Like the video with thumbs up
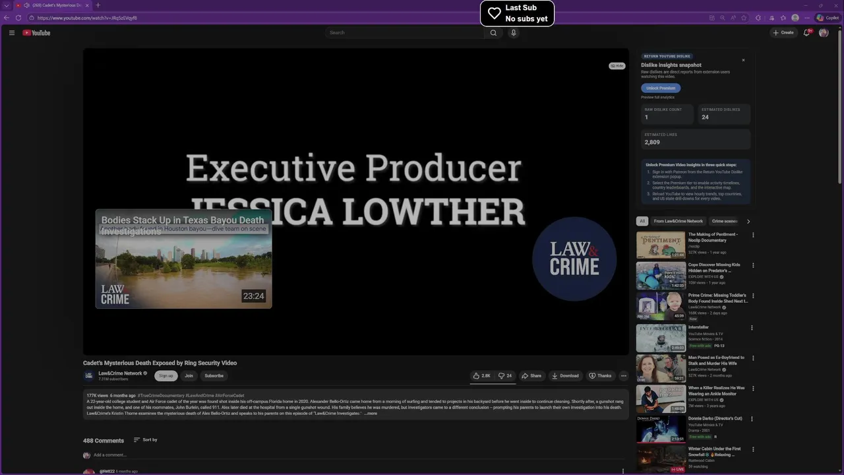The height and width of the screenshot is (475, 844). pos(481,376)
